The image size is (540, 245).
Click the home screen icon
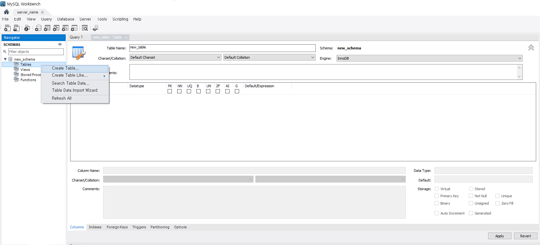[6, 12]
